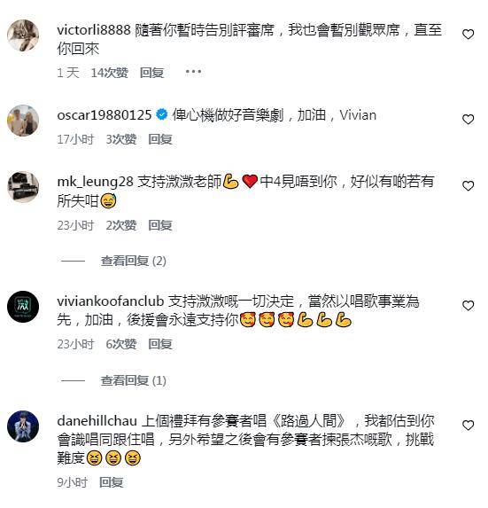The width and height of the screenshot is (488, 508).
Task: Open the oscar19880125 username link
Action: click(105, 115)
